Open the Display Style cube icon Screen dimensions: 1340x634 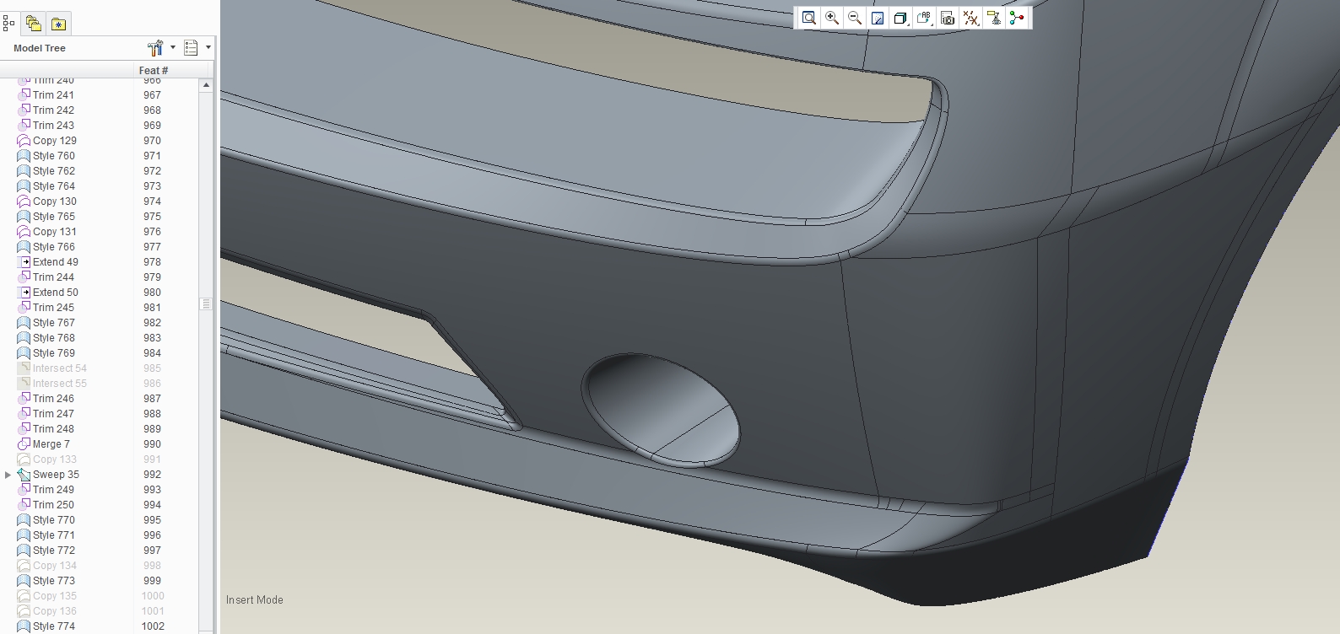click(x=900, y=18)
